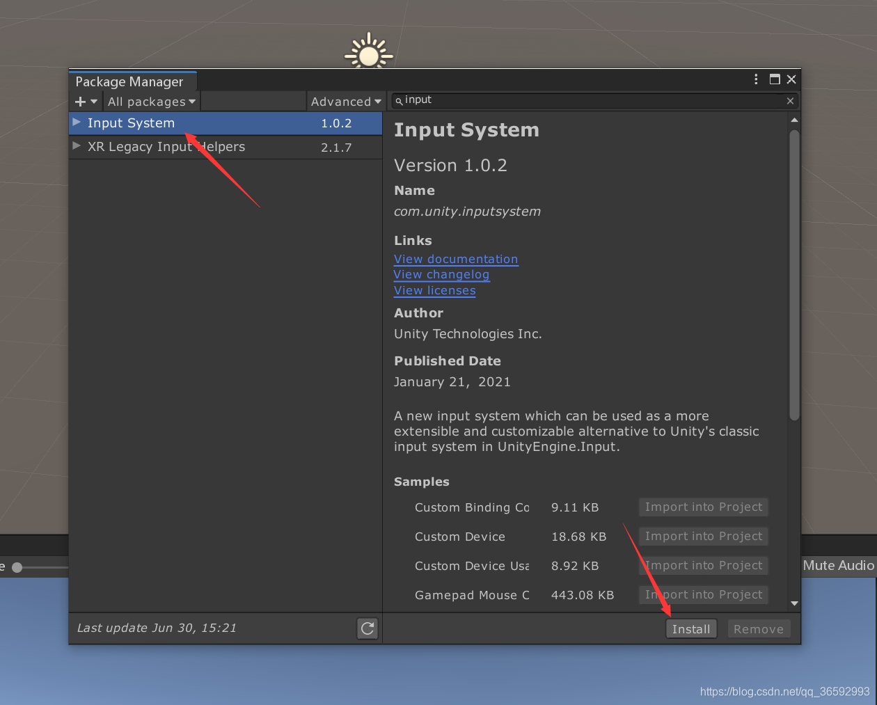Click the scale slider handle in Game view
This screenshot has height=705, width=877.
(x=17, y=568)
